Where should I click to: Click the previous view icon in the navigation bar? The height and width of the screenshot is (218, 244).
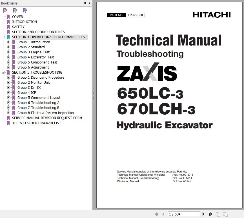click(218, 214)
